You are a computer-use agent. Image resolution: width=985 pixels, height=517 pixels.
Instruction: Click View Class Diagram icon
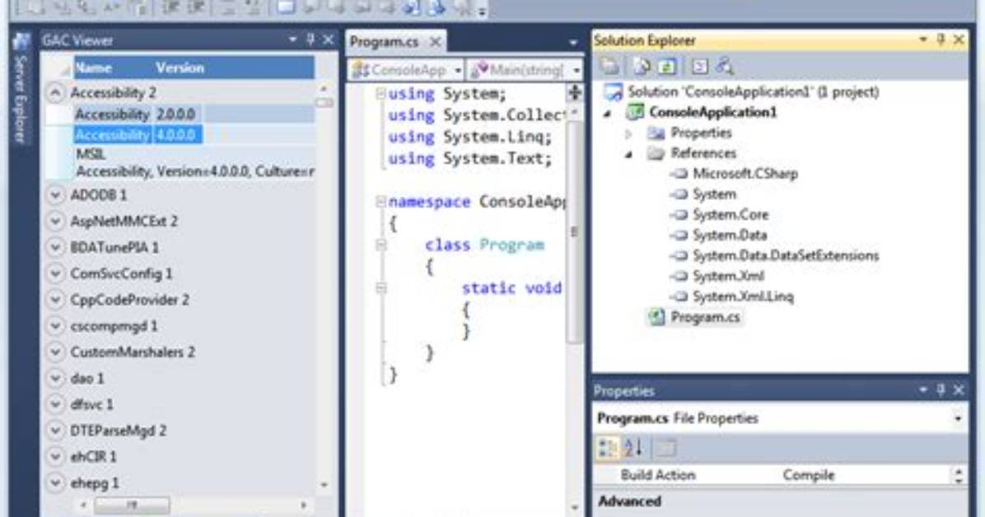(x=724, y=66)
